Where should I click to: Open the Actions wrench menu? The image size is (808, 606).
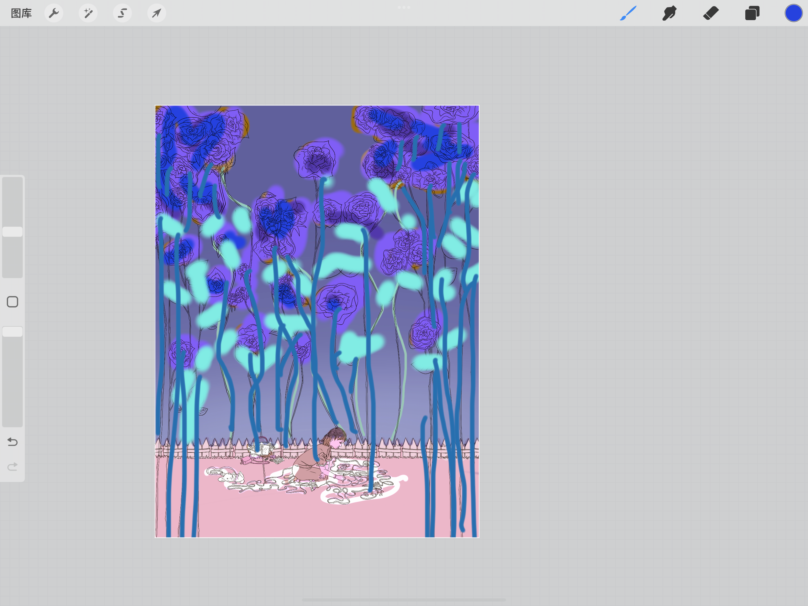[54, 13]
